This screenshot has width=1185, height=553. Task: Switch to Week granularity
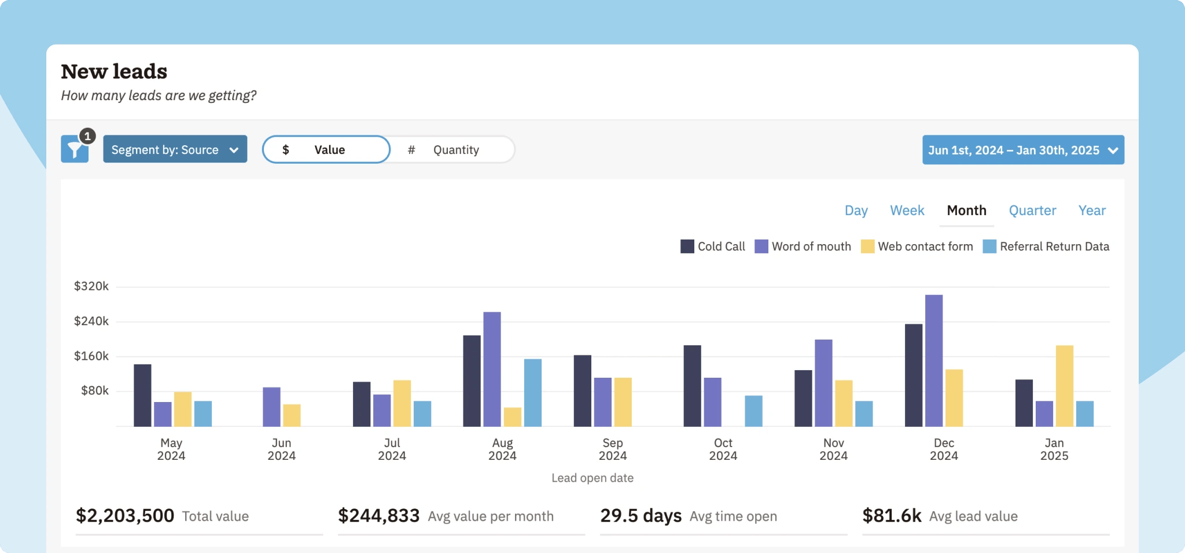pyautogui.click(x=906, y=211)
